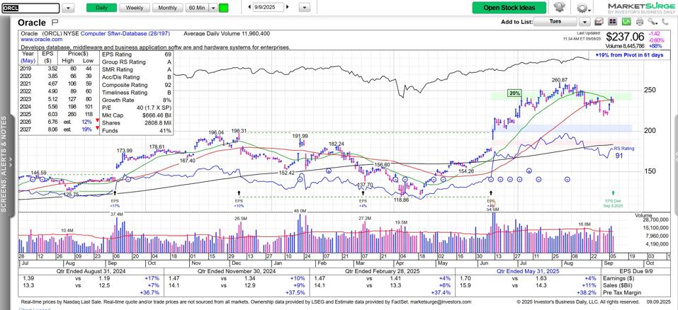The height and width of the screenshot is (310, 678).
Task: Click the (May) fiscal year link
Action: pos(28,61)
